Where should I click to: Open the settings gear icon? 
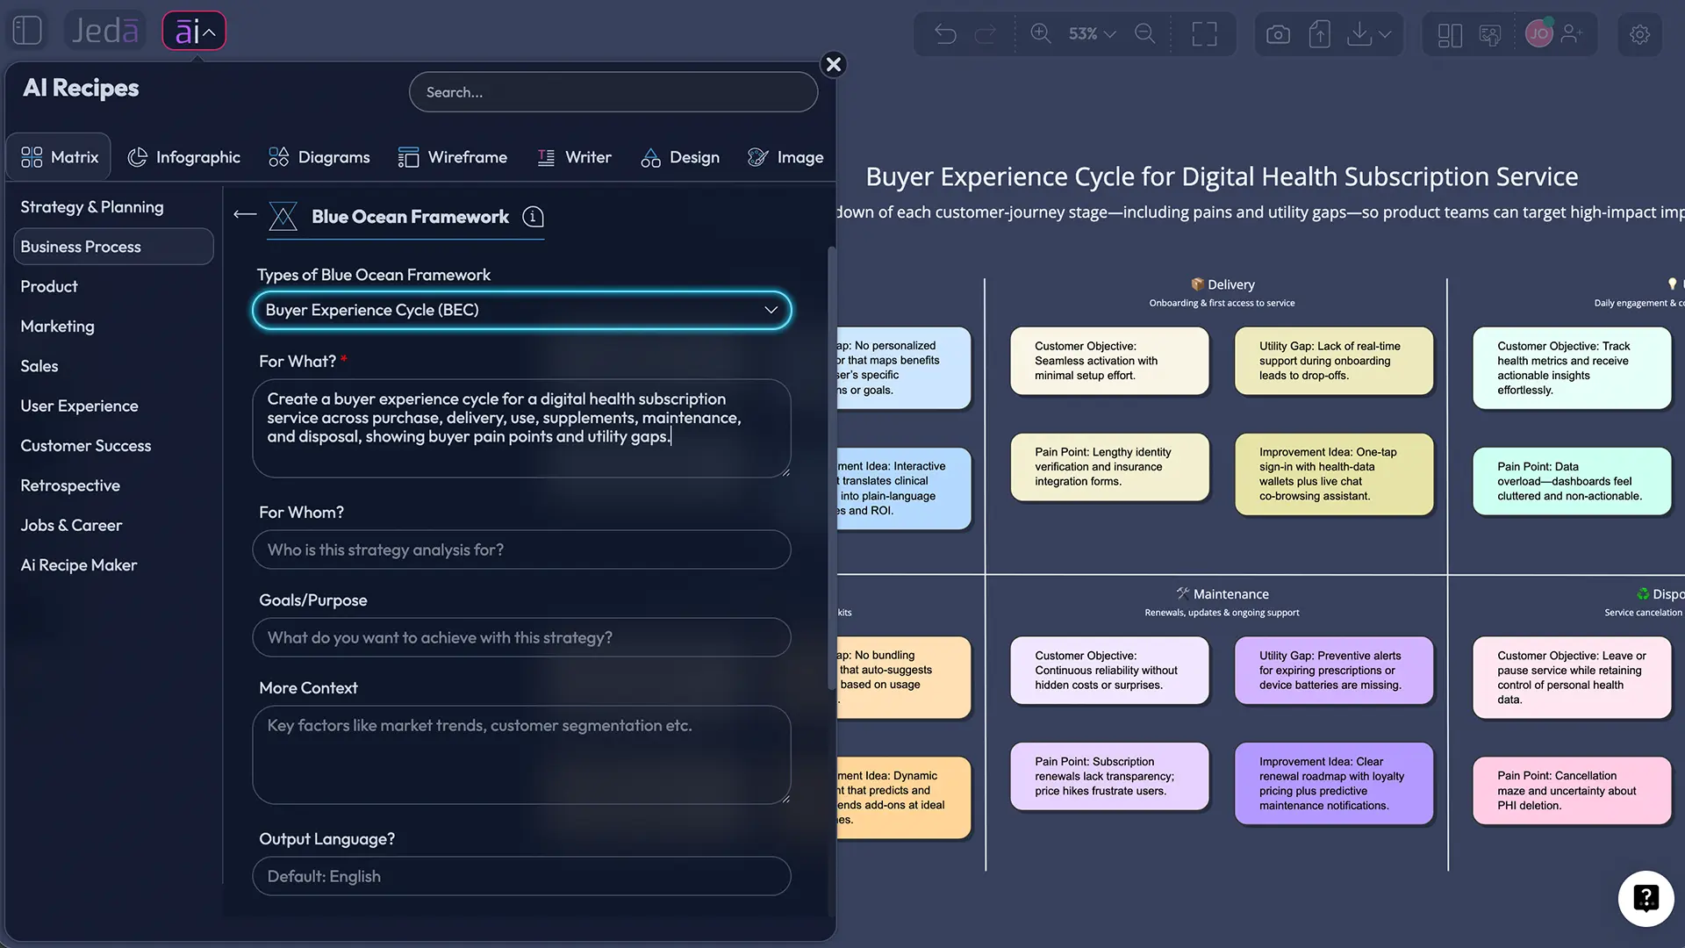click(1639, 34)
